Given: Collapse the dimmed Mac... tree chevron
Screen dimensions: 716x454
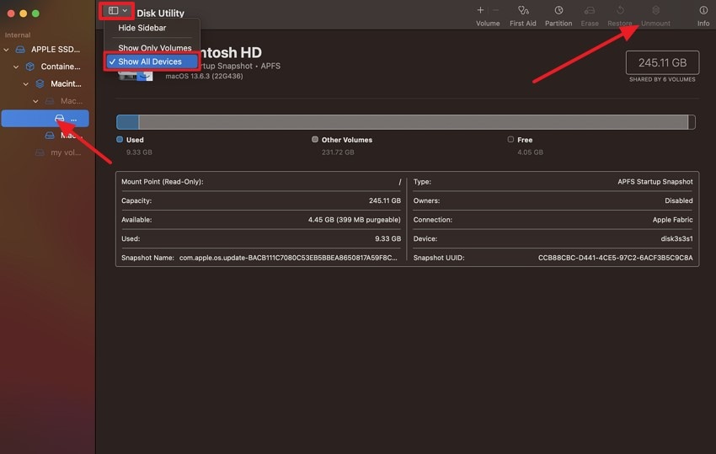Looking at the screenshot, I should [35, 101].
